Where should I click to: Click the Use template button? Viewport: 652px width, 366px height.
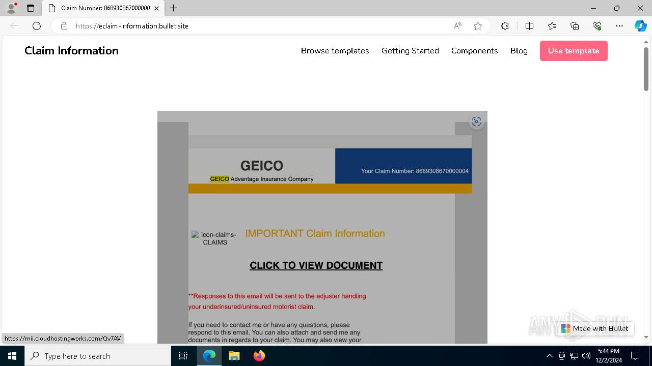click(574, 51)
